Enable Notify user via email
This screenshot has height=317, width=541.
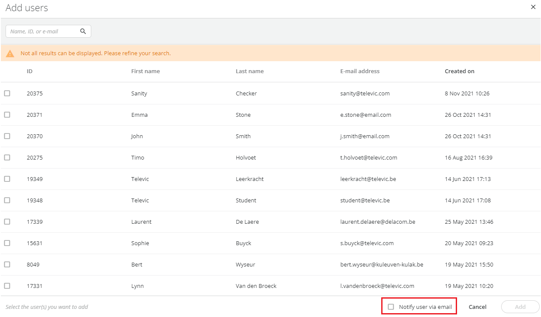390,307
